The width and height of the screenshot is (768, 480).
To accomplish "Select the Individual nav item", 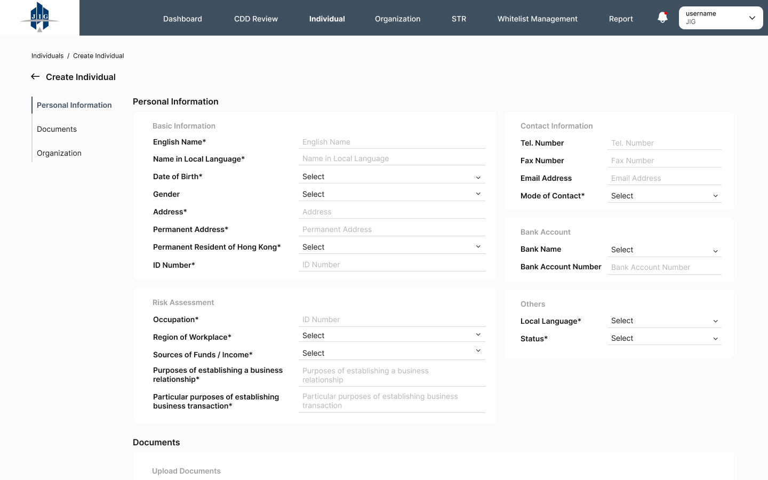I will coord(327,19).
